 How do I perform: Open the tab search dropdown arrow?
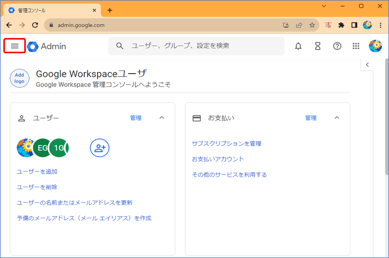click(x=324, y=6)
